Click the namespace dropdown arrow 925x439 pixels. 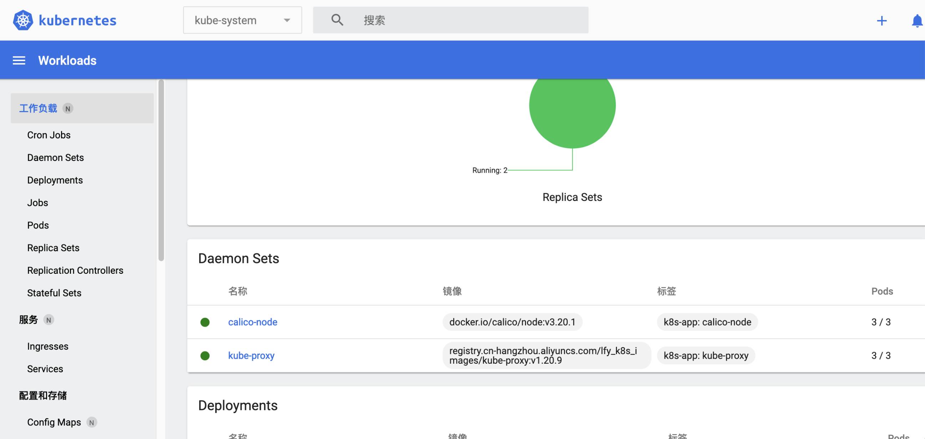[287, 20]
